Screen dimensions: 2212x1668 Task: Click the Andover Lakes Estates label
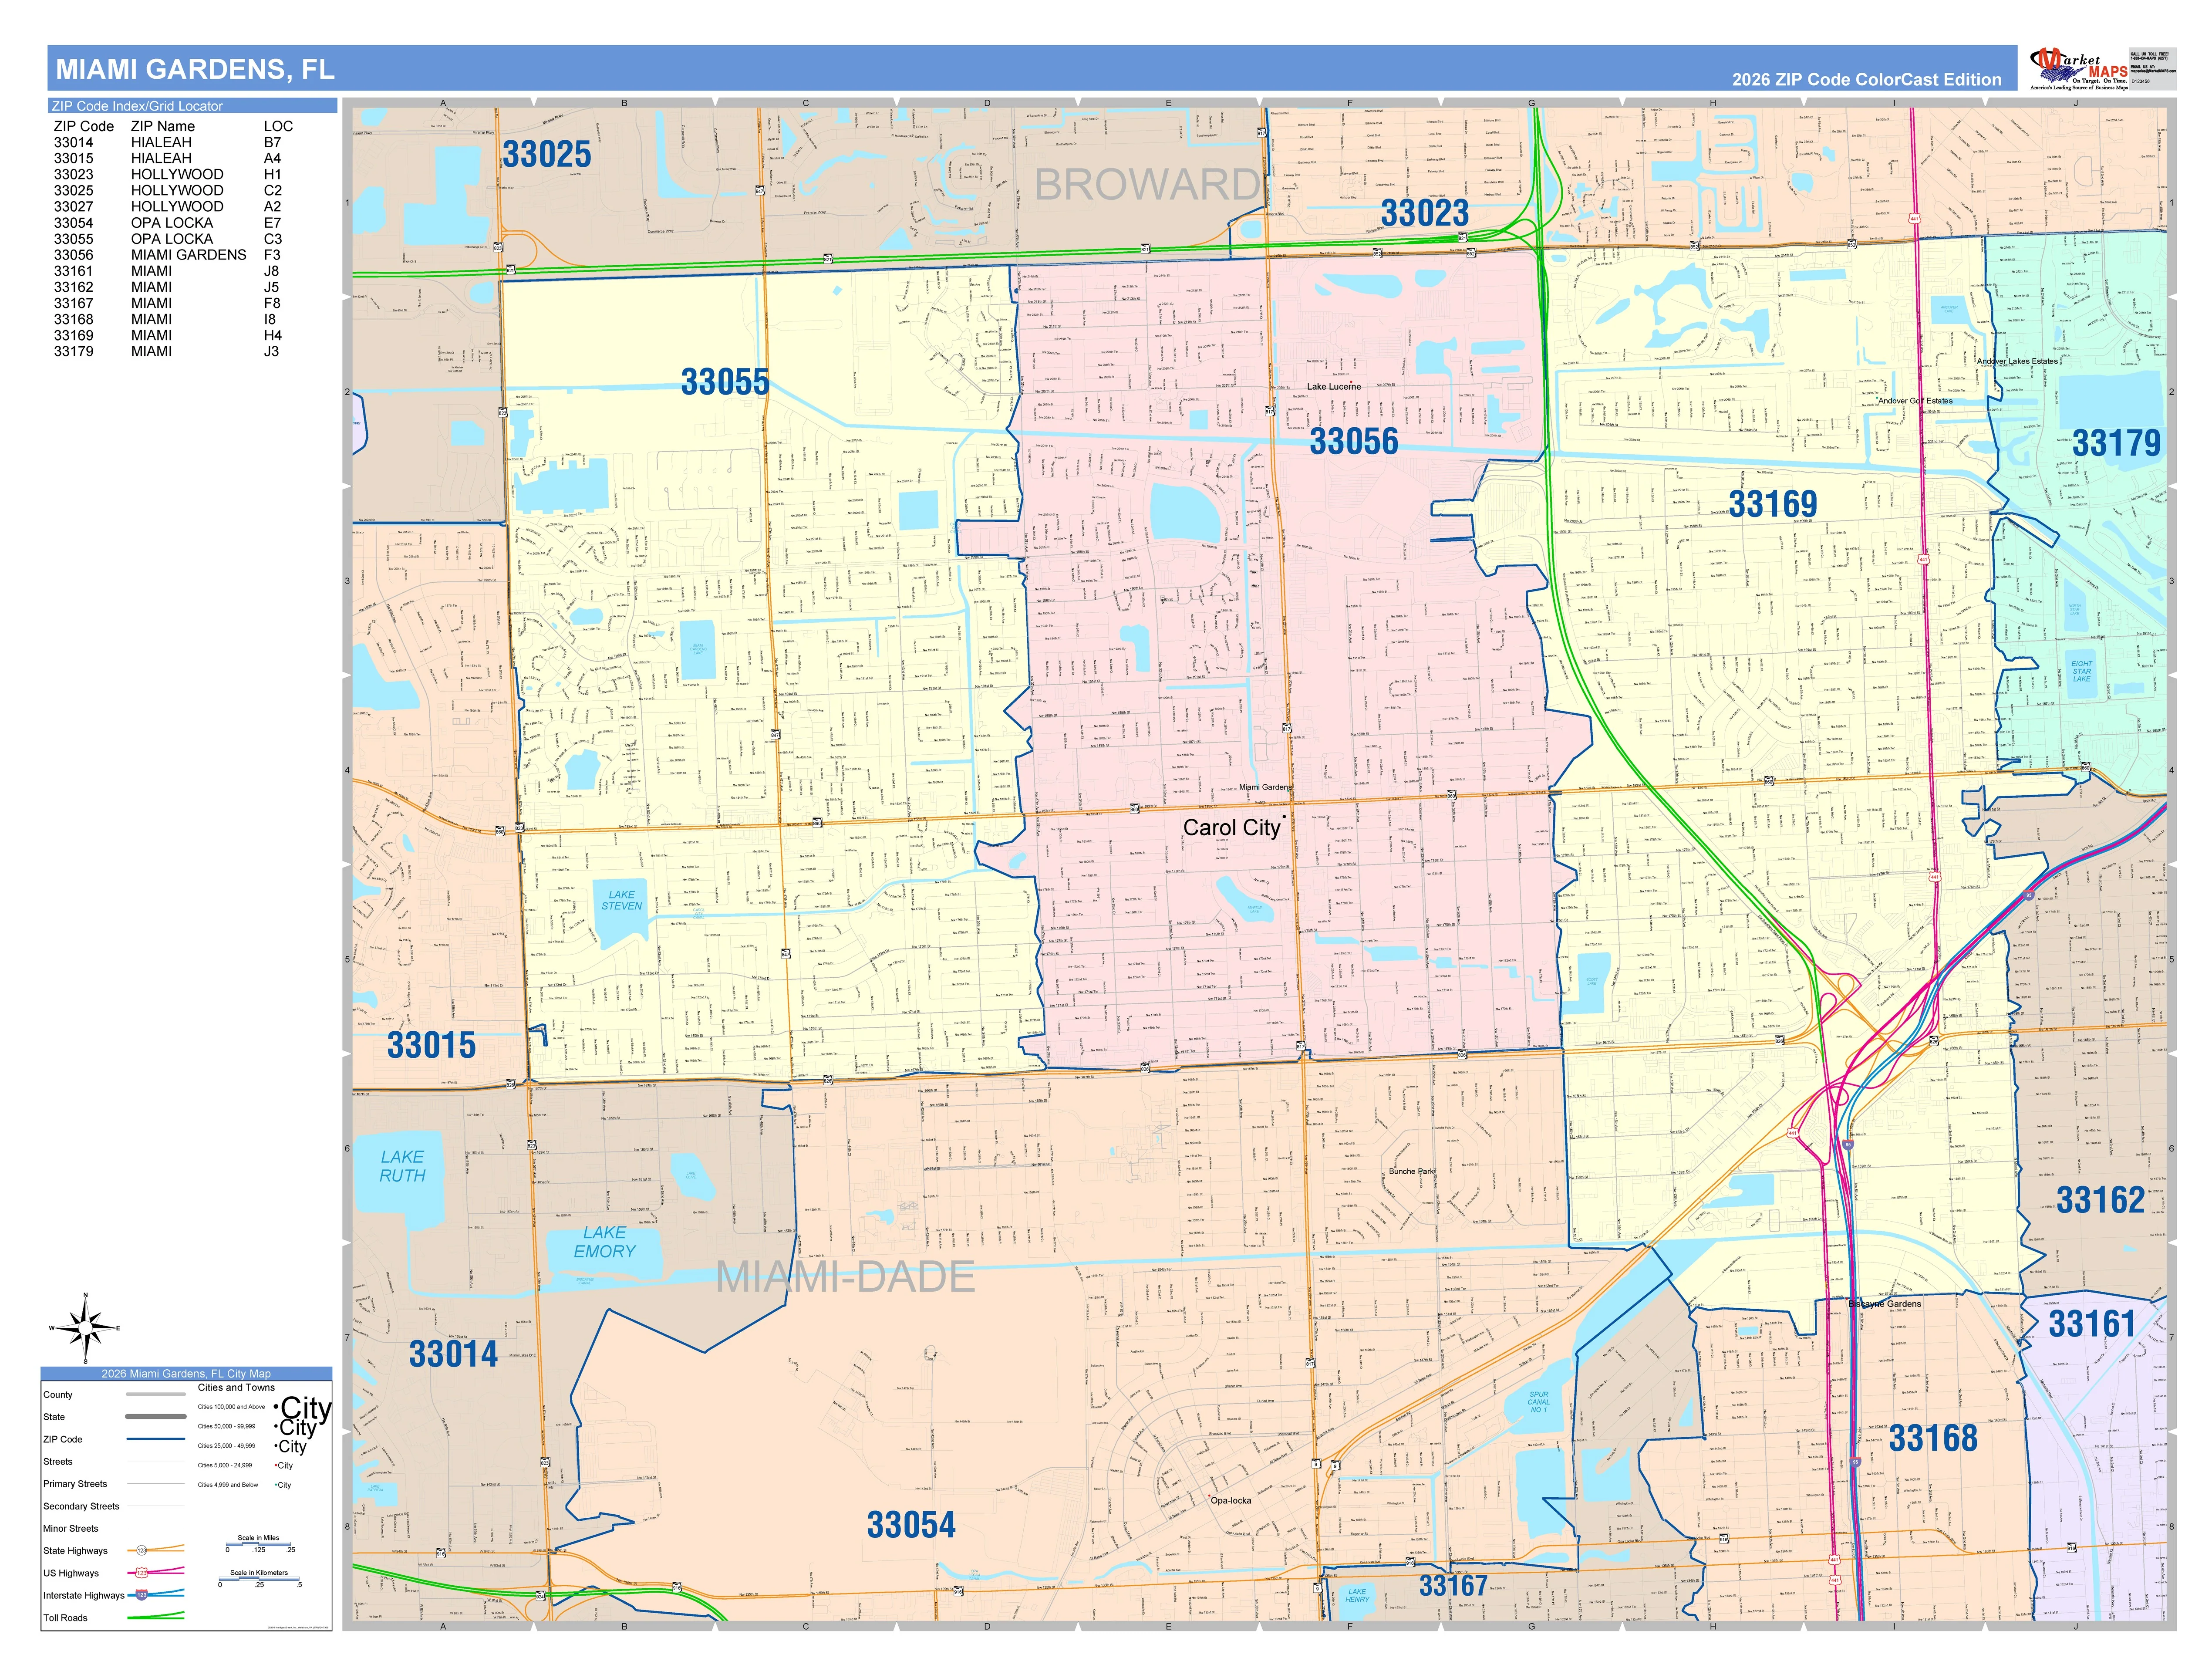click(2017, 361)
